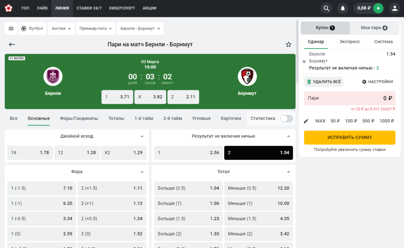
Task: Select double chance X2 at 1.29
Action: click(123, 153)
